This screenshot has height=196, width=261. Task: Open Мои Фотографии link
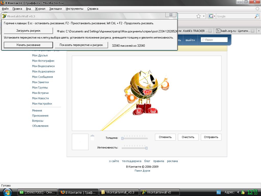(43, 61)
